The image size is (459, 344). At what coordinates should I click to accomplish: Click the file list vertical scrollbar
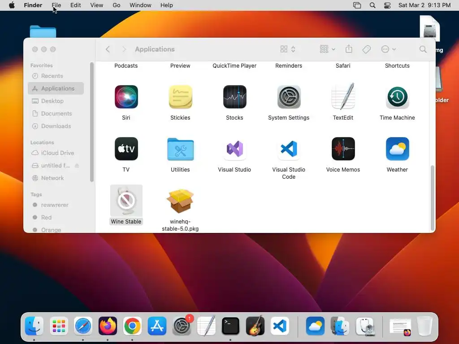pyautogui.click(x=433, y=198)
